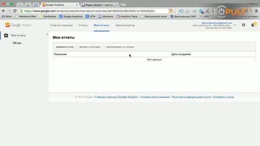Viewport: 260px width, 146px height.
Task: Click Отправить отзыв footer link
Action: (223, 97)
